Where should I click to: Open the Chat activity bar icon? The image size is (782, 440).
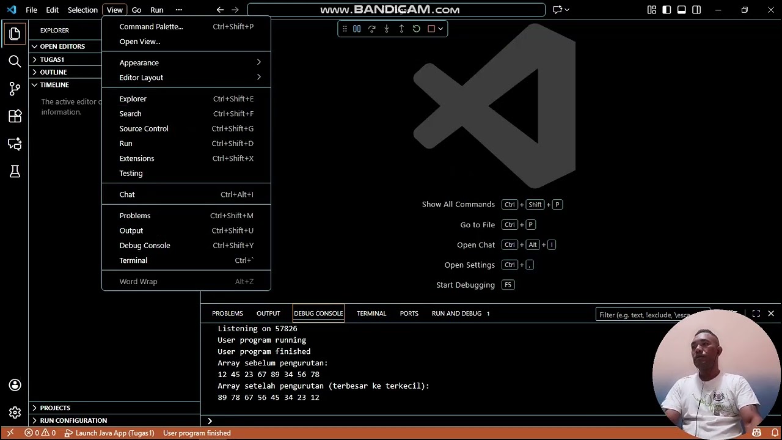coord(15,144)
